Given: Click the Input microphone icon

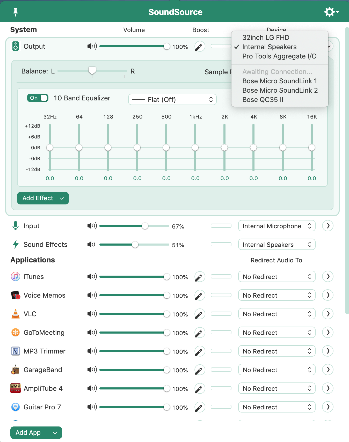Looking at the screenshot, I should pyautogui.click(x=16, y=226).
